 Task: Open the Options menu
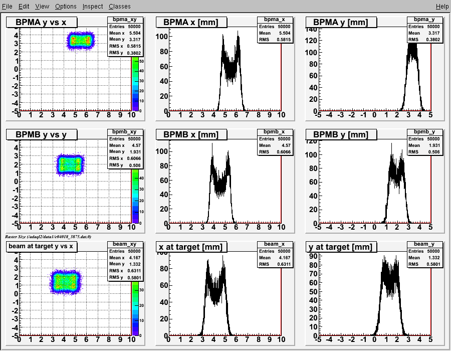click(66, 7)
